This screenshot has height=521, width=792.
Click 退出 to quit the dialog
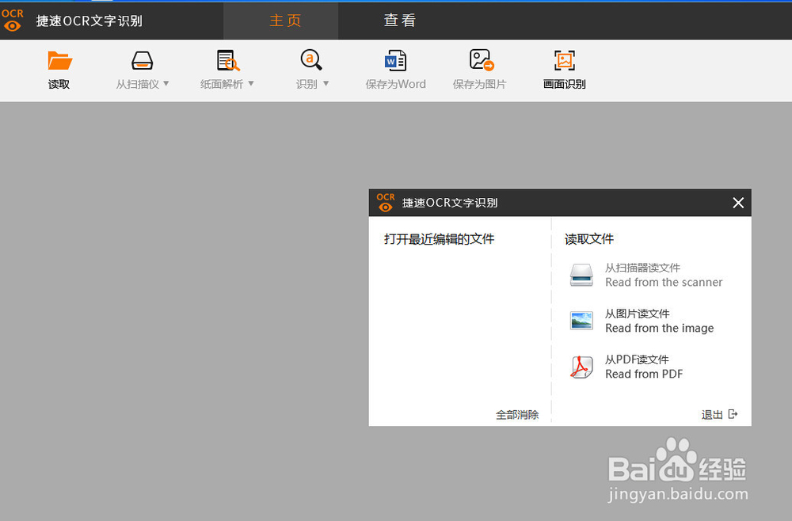(x=711, y=414)
